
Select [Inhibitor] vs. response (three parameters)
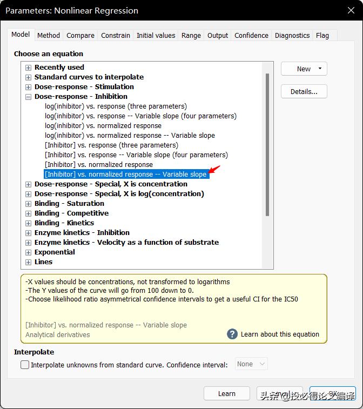112,145
